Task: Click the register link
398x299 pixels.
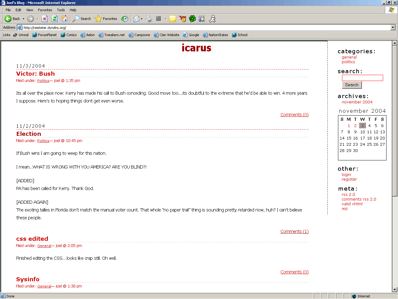Action: tap(349, 179)
